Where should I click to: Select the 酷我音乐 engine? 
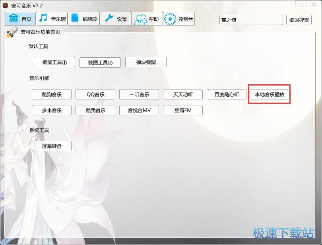pyautogui.click(x=95, y=110)
